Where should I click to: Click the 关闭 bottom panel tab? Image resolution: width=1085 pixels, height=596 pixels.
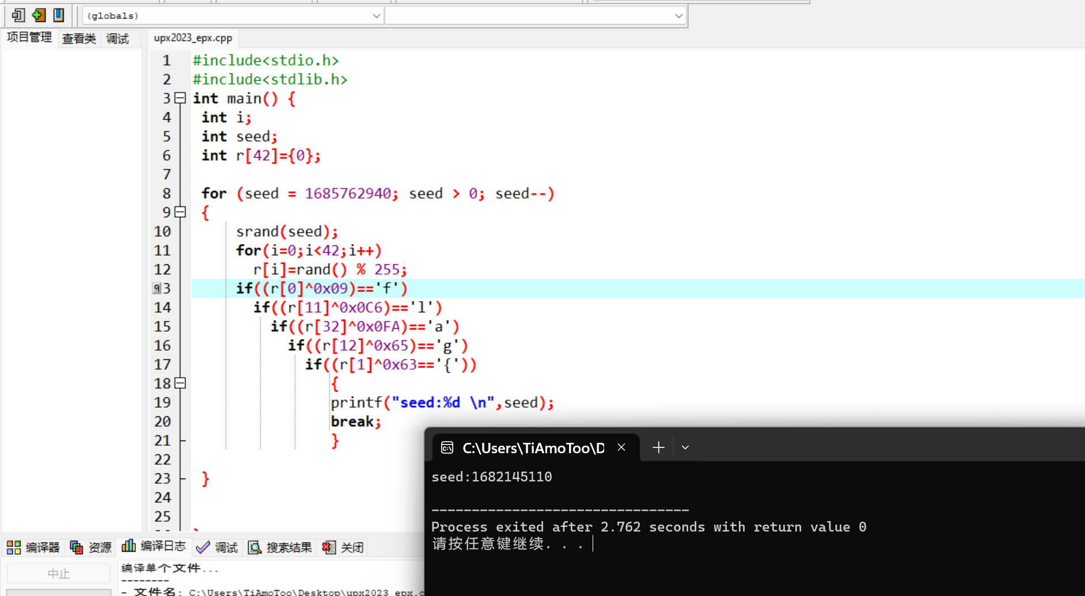[x=343, y=547]
